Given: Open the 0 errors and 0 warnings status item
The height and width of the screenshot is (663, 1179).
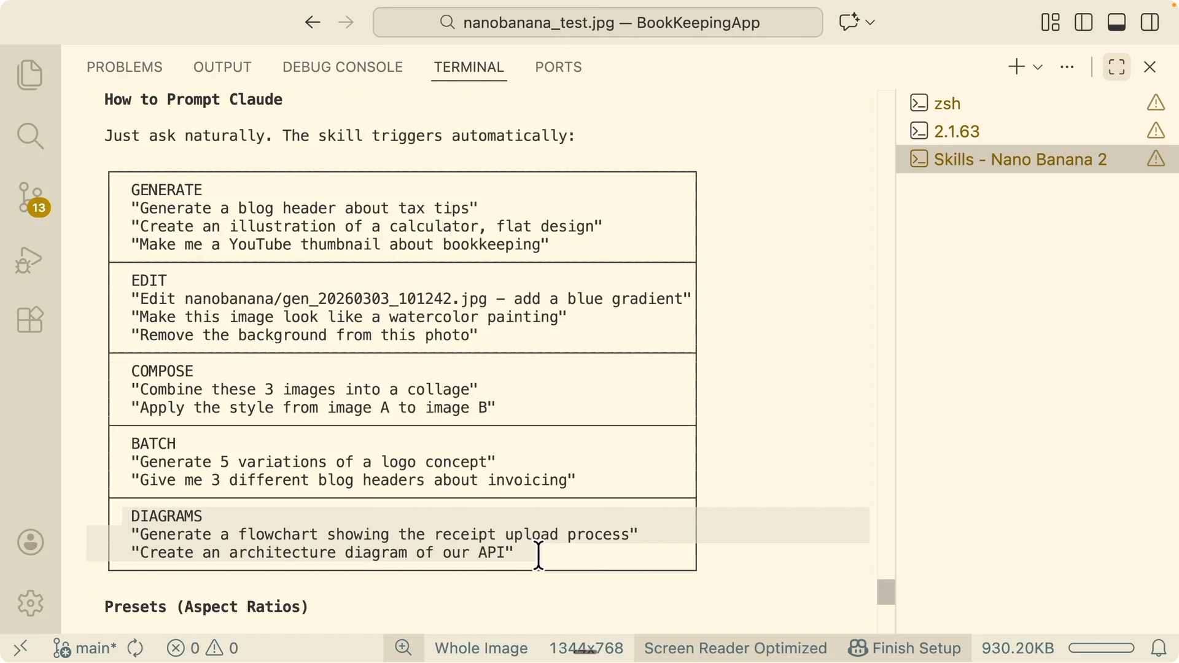Looking at the screenshot, I should pos(203,648).
